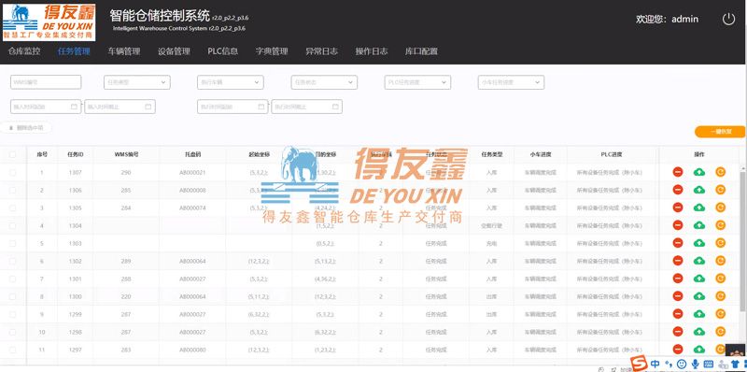Click red remove icon for task 1300
747x372 pixels.
(x=678, y=296)
